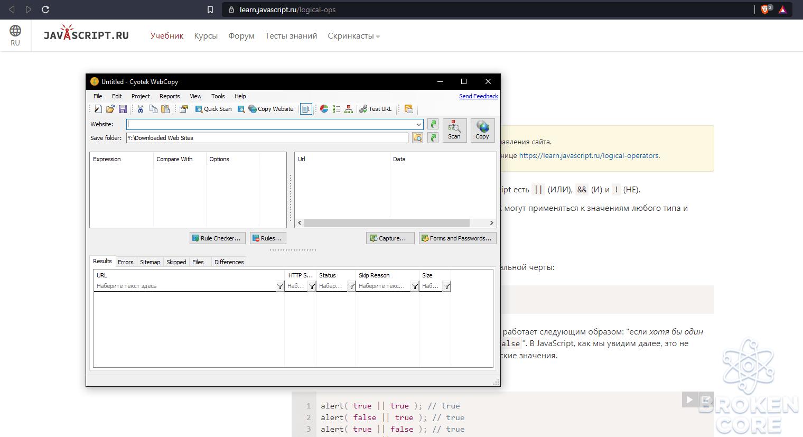Image resolution: width=803 pixels, height=437 pixels.
Task: Click the Save folder path field
Action: coord(267,138)
